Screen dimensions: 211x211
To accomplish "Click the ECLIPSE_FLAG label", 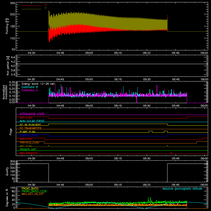I will [x=29, y=135].
